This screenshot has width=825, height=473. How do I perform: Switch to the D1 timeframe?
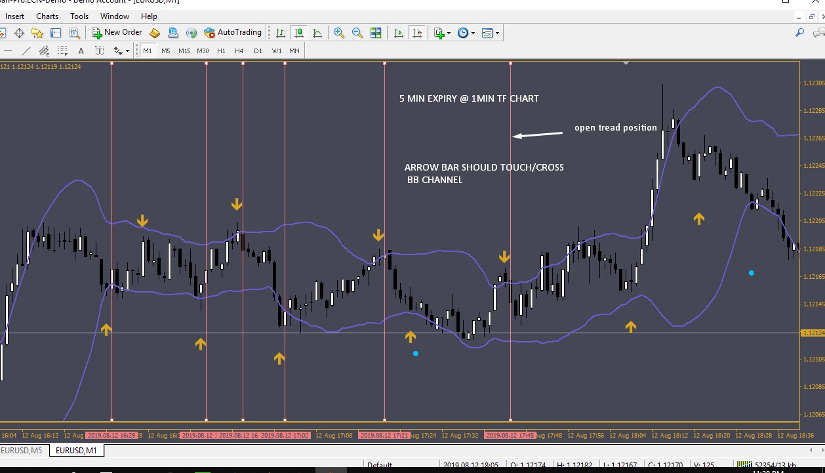(258, 51)
